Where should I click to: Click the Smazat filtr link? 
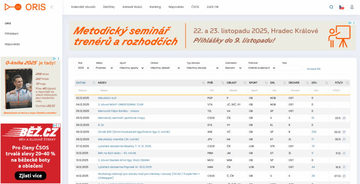(x=314, y=69)
